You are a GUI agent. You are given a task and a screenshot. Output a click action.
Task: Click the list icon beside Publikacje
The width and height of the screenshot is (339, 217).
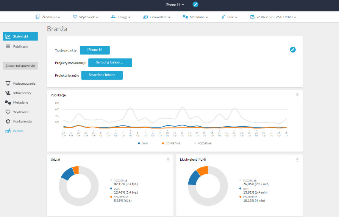8,46
